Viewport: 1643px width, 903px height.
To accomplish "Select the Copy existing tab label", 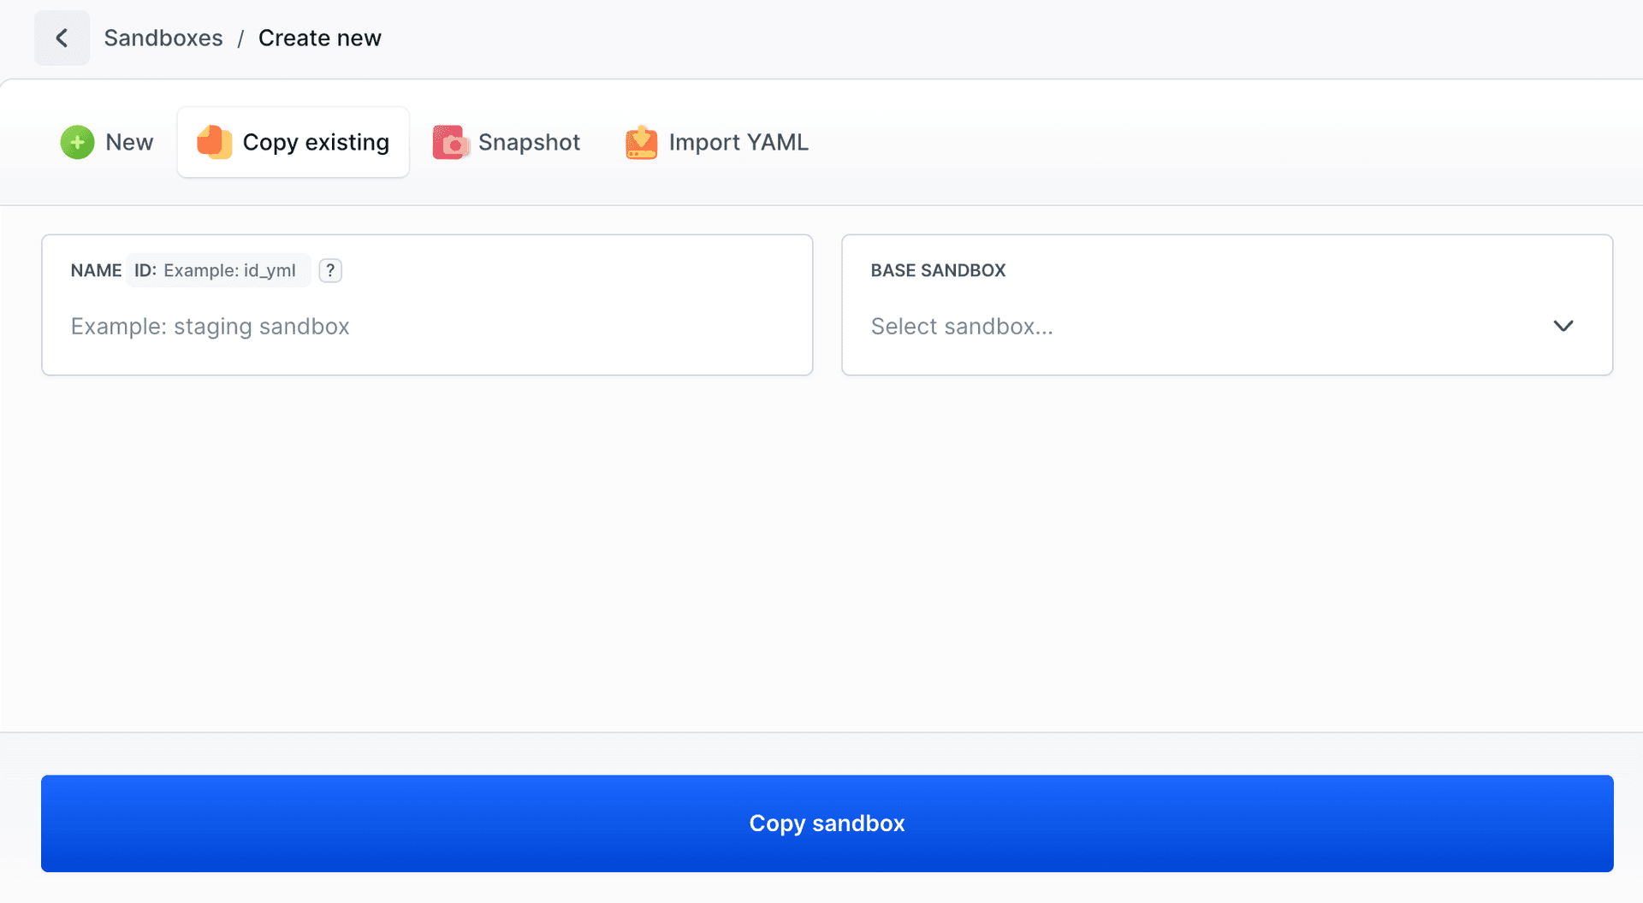I will pos(316,142).
